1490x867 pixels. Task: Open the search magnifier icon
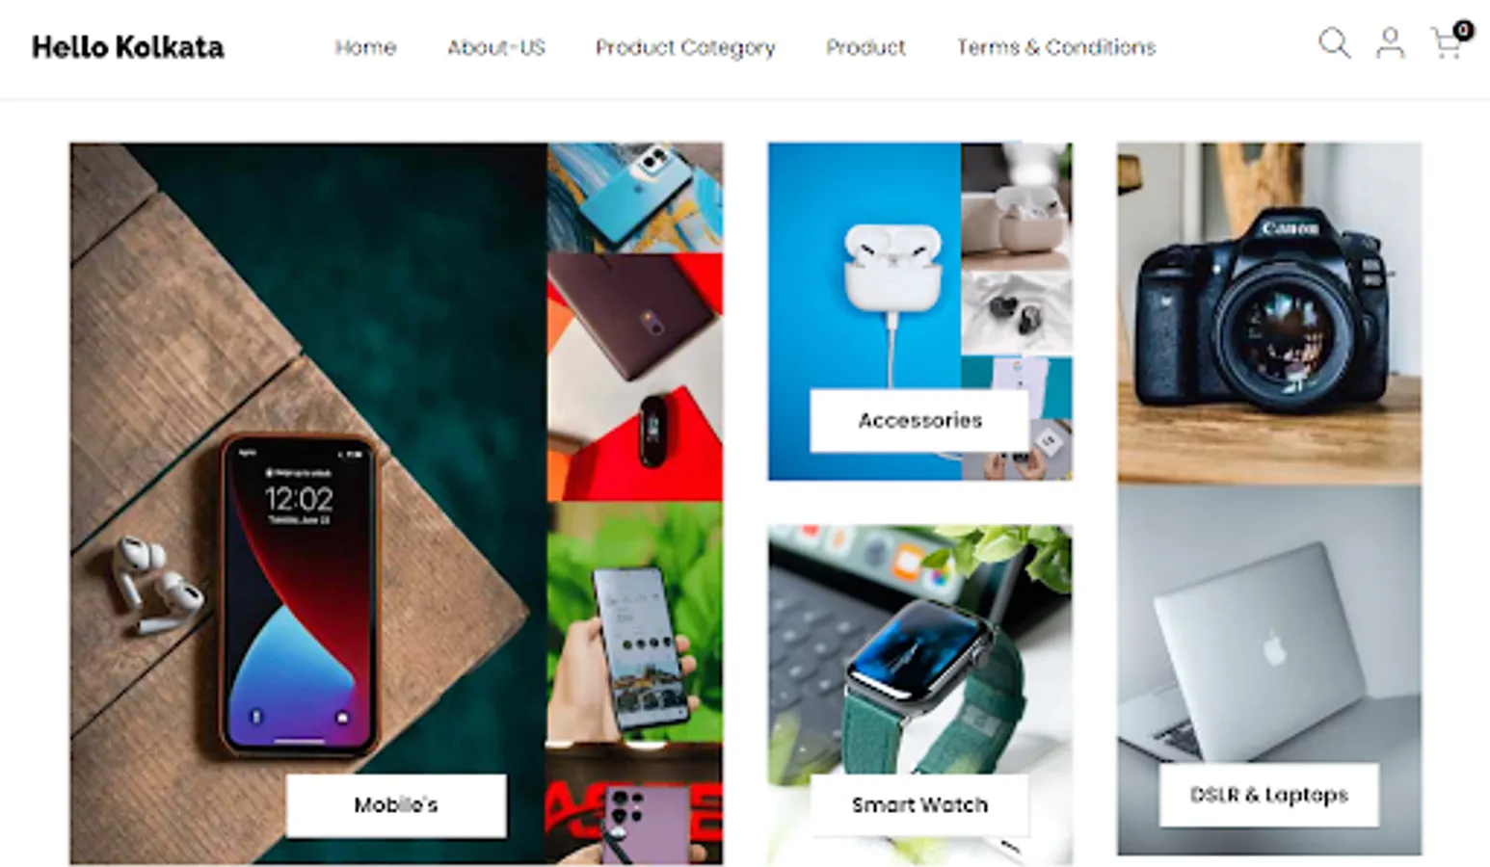click(1334, 43)
